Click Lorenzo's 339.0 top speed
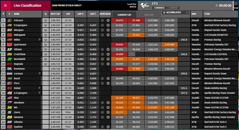Image resolution: width=239 pixels, height=130 pixels. 184,74
